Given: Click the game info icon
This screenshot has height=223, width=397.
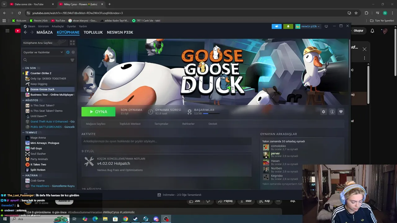Looking at the screenshot, I should point(332,112).
